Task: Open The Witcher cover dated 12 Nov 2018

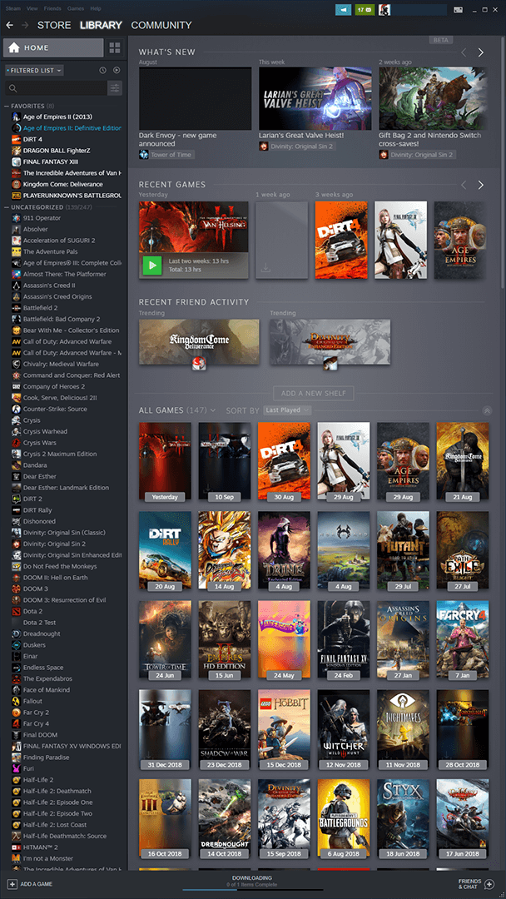Action: 344,728
